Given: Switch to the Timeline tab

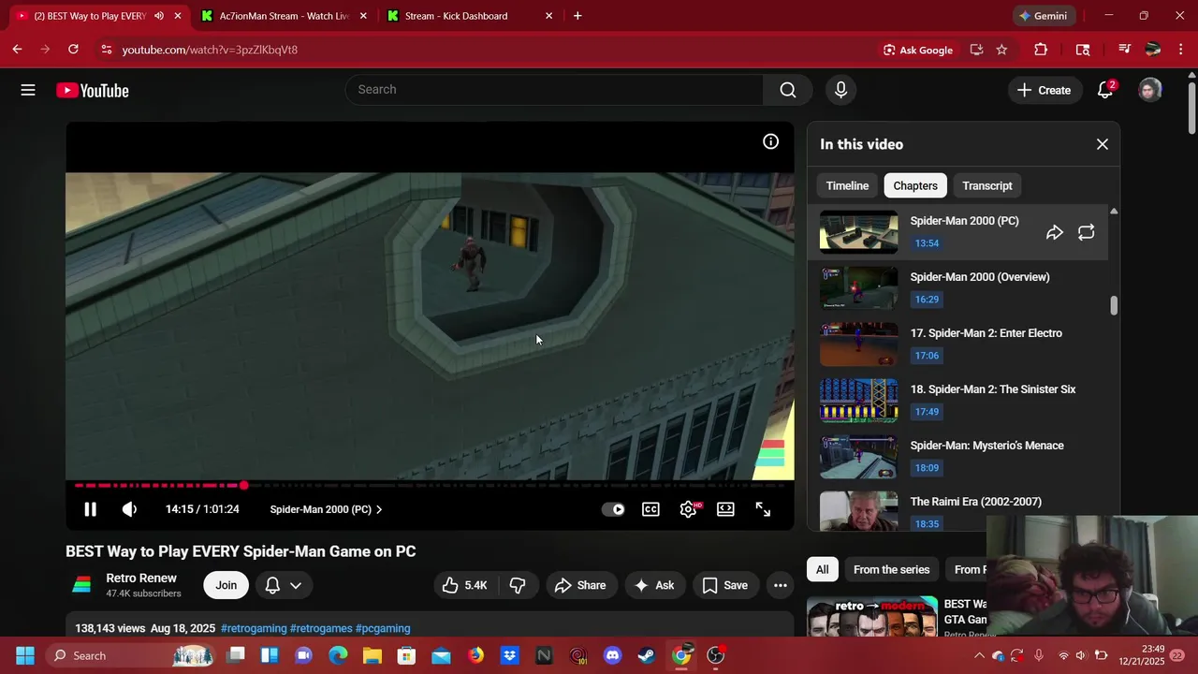Looking at the screenshot, I should 847,185.
